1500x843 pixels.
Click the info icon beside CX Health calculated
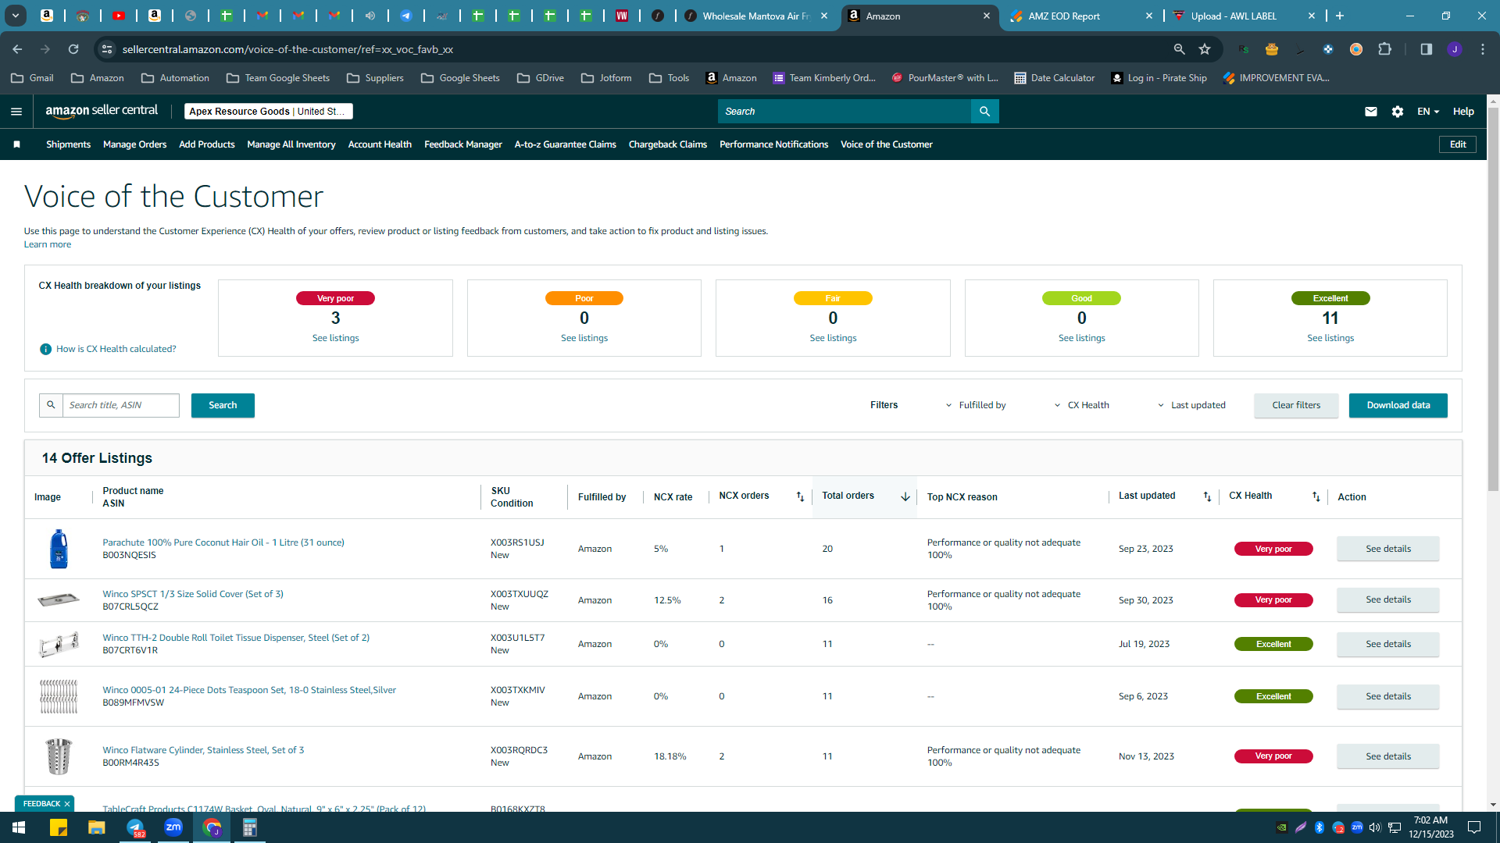pyautogui.click(x=45, y=349)
